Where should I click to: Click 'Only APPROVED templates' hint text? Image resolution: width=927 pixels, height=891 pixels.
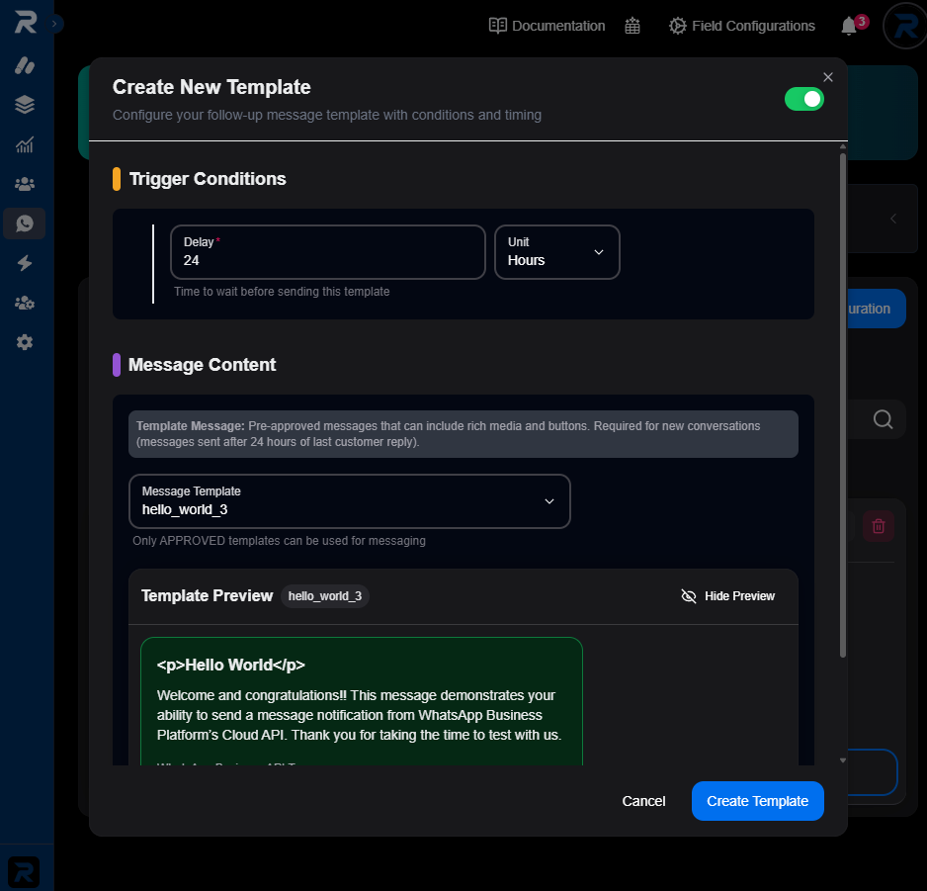(279, 541)
